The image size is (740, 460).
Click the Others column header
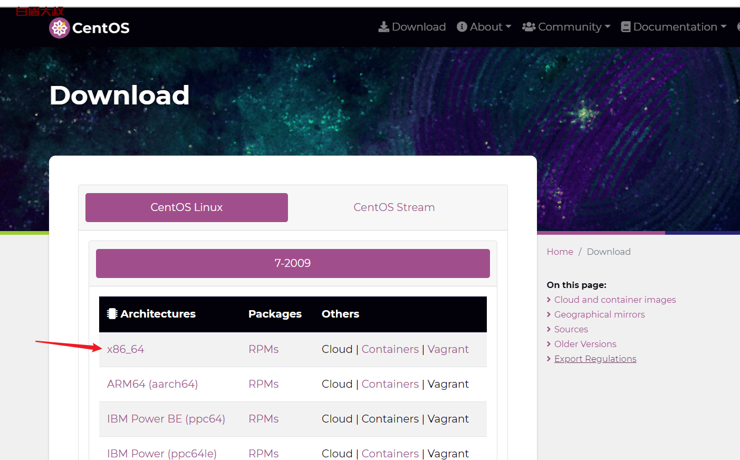[341, 314]
